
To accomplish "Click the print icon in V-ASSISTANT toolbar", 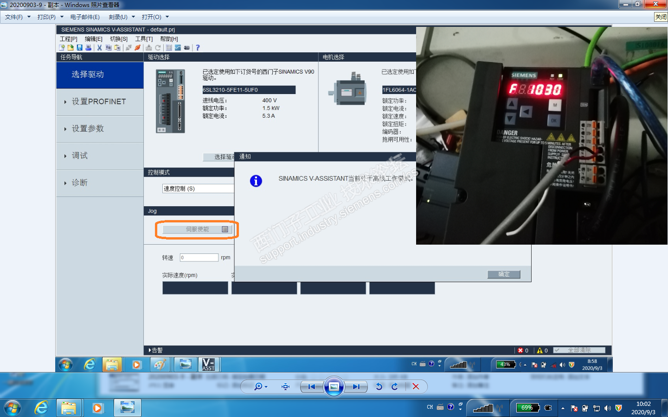I will coord(88,48).
